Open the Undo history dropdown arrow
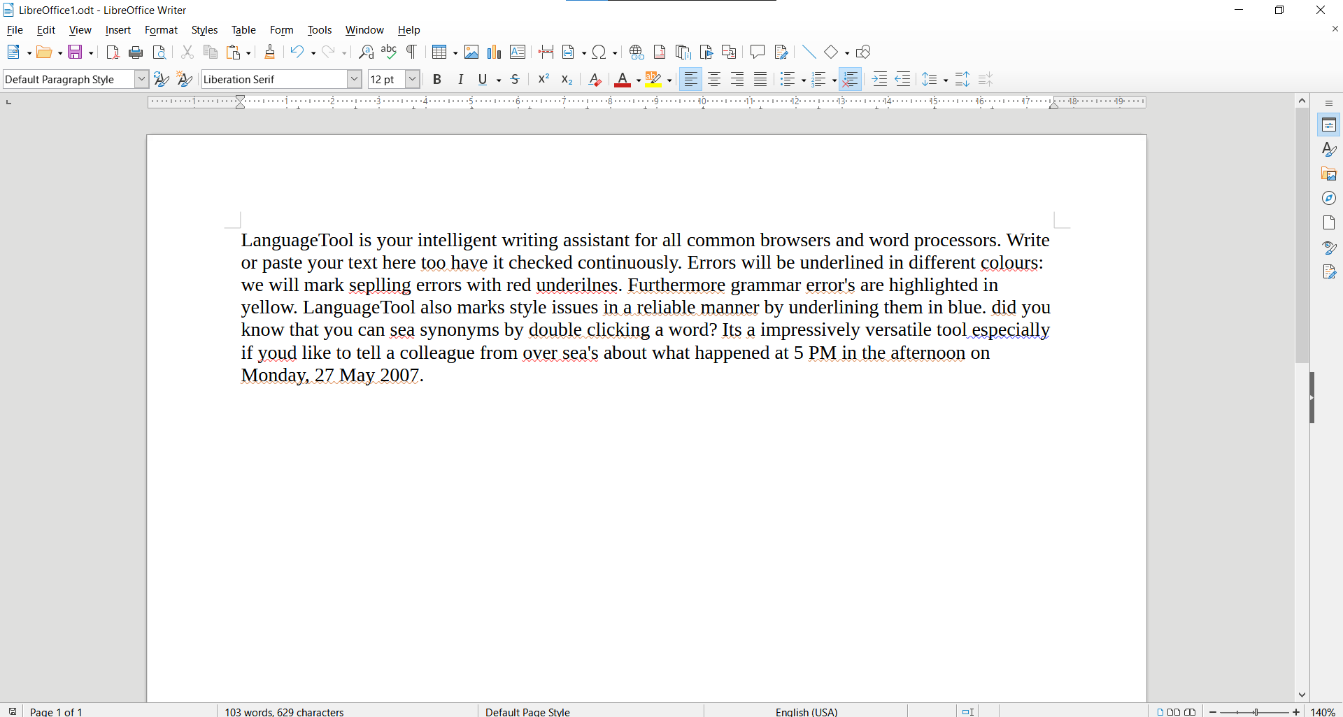The width and height of the screenshot is (1343, 717). coord(313,53)
